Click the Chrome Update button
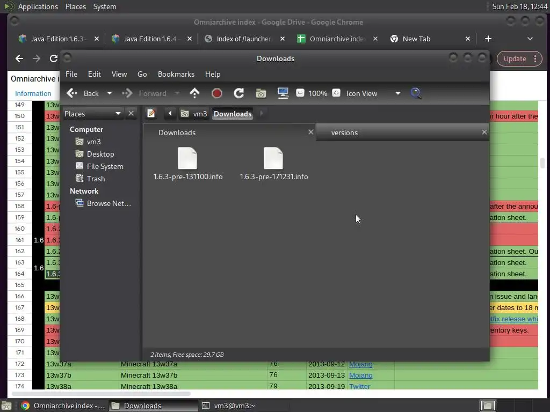 515,59
